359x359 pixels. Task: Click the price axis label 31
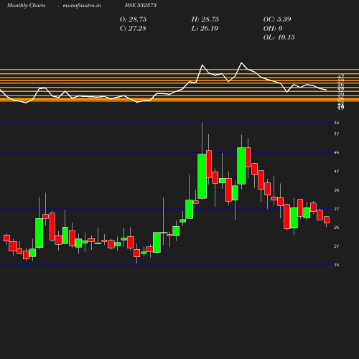[337, 209]
